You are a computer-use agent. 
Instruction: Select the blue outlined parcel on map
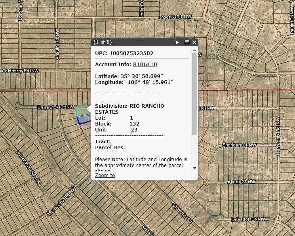(84, 120)
